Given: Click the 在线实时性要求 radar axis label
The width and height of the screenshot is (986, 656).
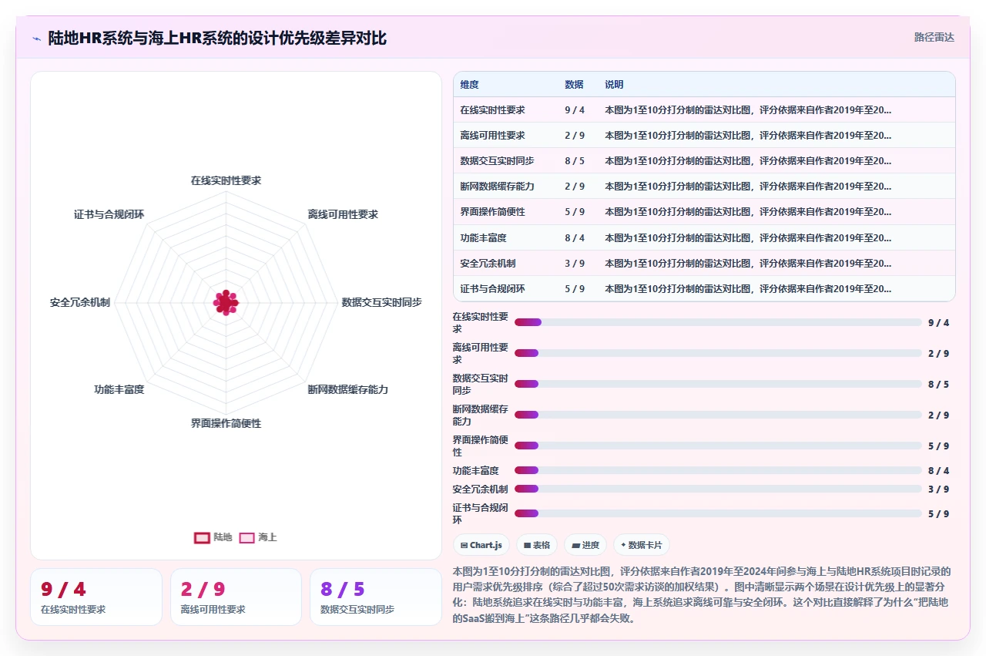Looking at the screenshot, I should pyautogui.click(x=226, y=180).
